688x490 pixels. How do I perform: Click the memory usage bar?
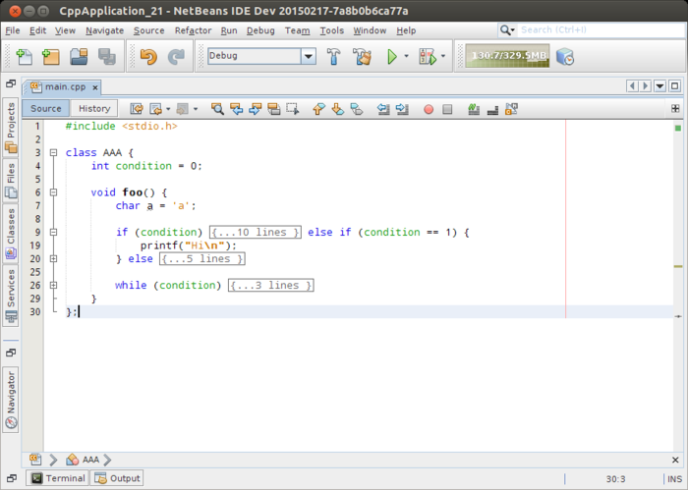(507, 57)
